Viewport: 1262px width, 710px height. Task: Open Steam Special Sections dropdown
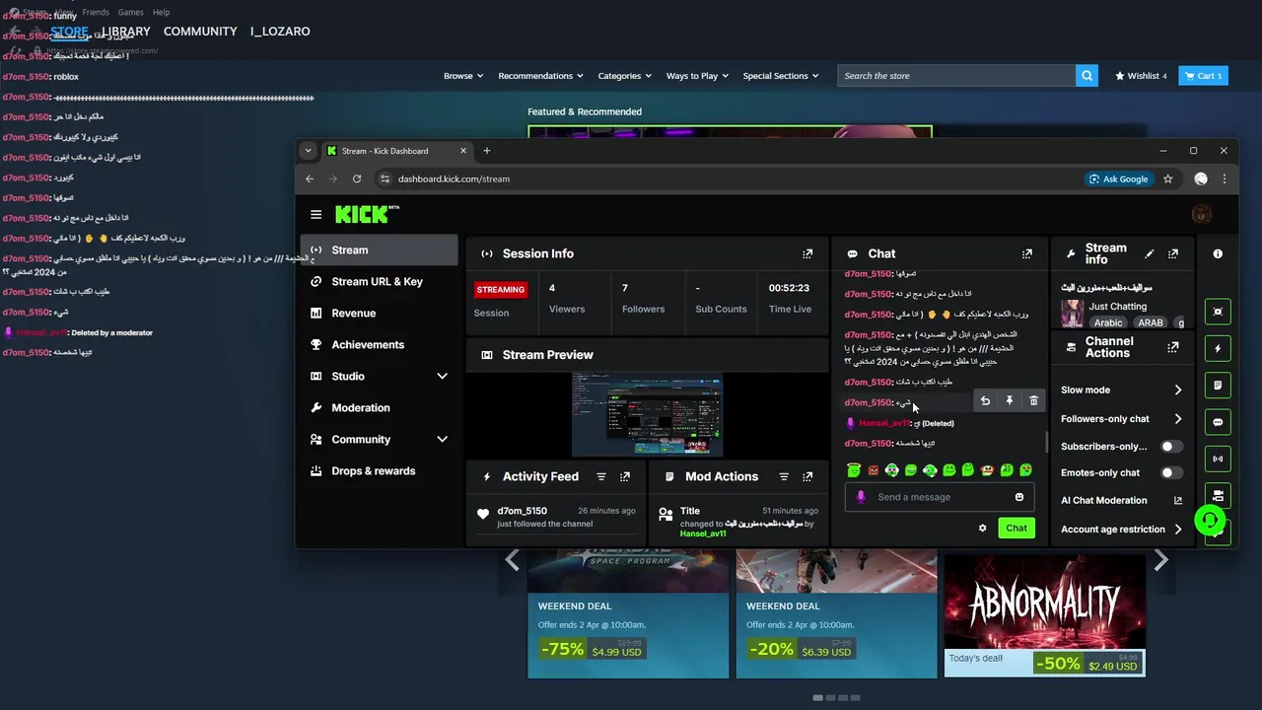(x=781, y=76)
